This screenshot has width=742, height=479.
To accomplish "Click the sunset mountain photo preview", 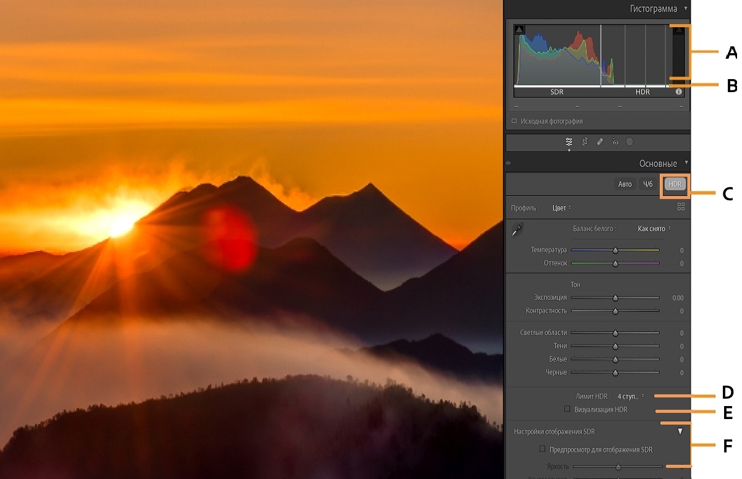I will pos(251,239).
